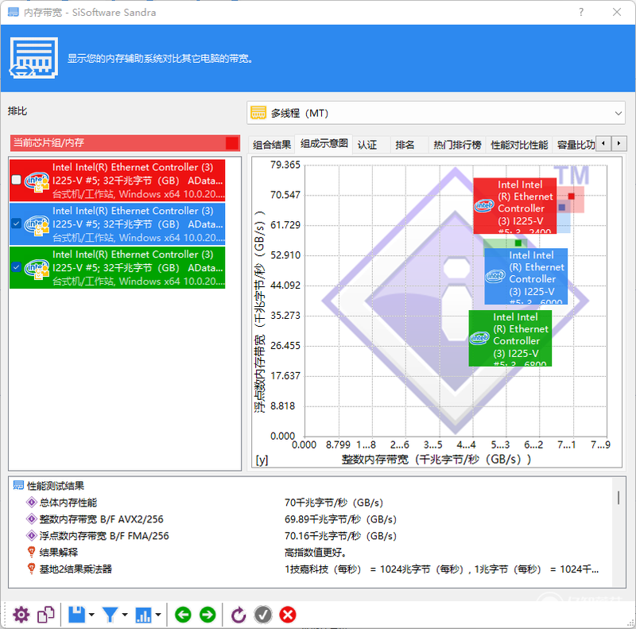The image size is (636, 629).
Task: Click the diamond icon beside 整数内存带宽 B/F AVX2/256
Action: [x=31, y=519]
